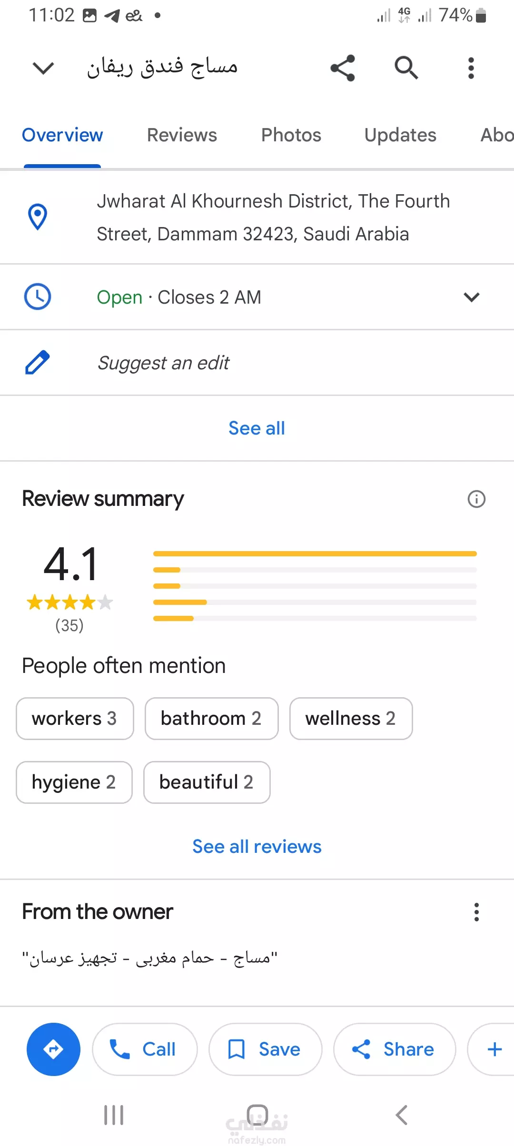Start directions with blue round button
The image size is (514, 1146).
pyautogui.click(x=53, y=1049)
